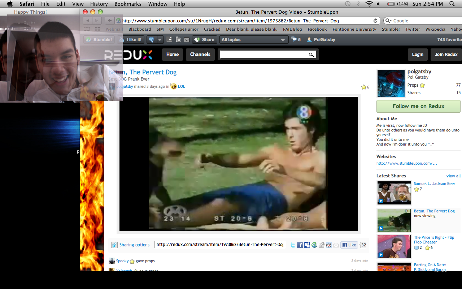Share video on MySpace icon
The height and width of the screenshot is (289, 462).
(307, 245)
